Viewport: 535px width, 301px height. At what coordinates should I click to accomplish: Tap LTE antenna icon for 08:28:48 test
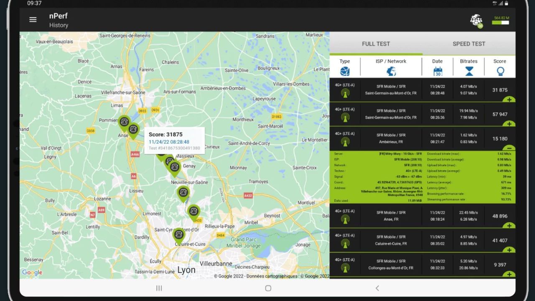pos(345,93)
